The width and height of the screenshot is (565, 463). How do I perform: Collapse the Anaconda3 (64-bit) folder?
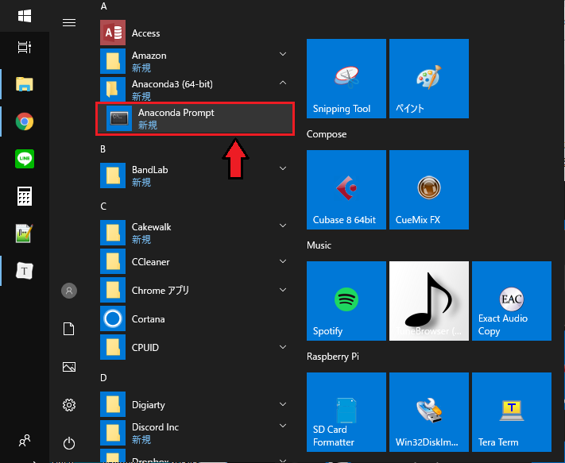click(x=283, y=83)
